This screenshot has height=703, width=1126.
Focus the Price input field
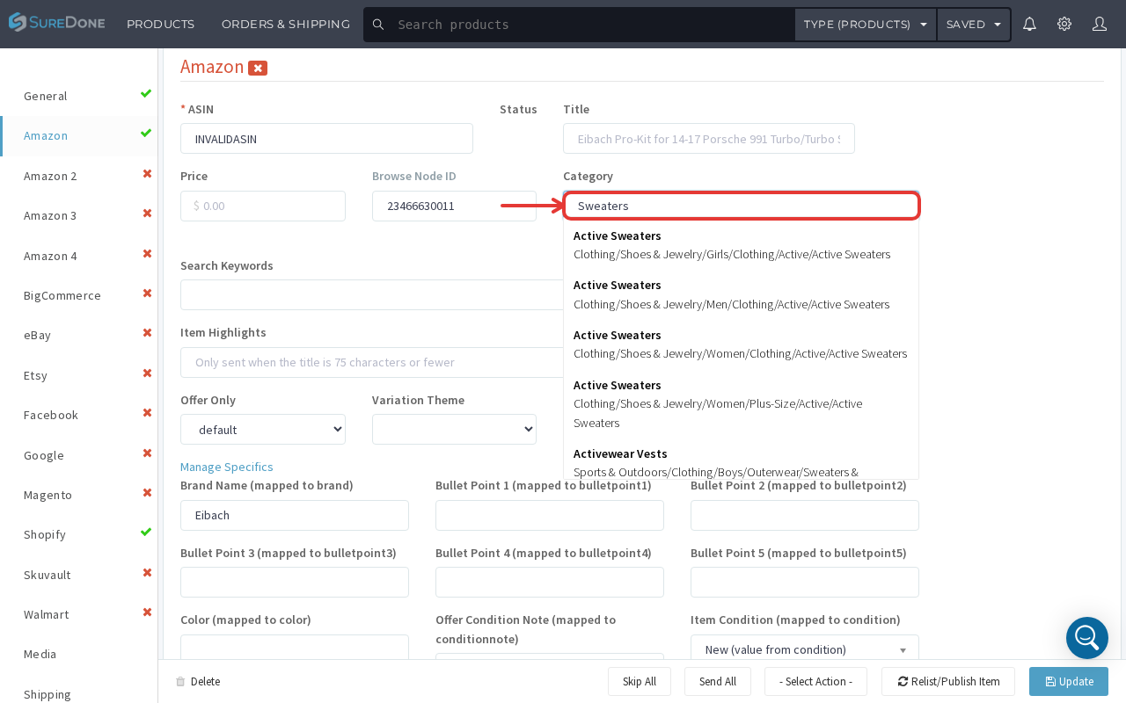(x=263, y=206)
